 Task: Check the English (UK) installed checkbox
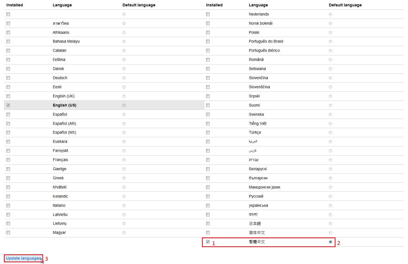point(8,96)
